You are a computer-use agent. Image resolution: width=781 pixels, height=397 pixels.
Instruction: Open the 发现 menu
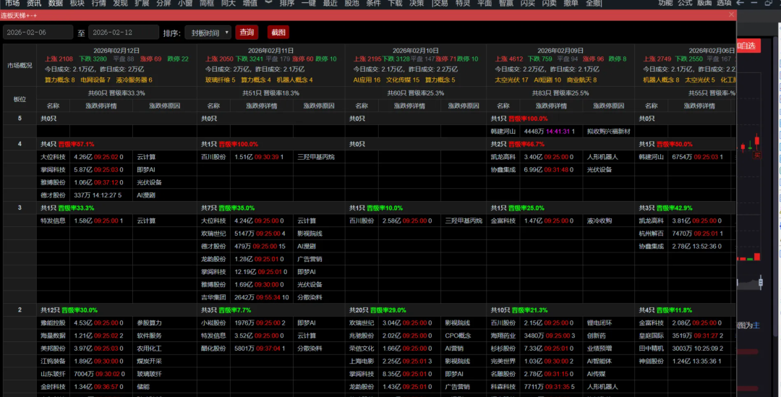120,3
